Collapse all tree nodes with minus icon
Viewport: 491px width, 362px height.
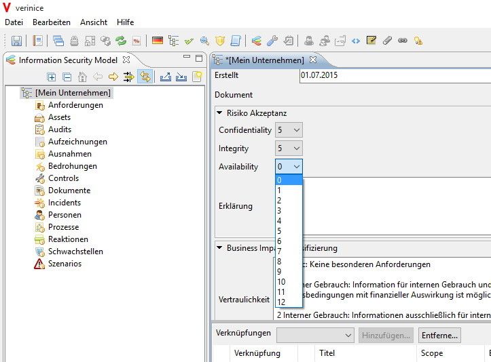(x=67, y=77)
